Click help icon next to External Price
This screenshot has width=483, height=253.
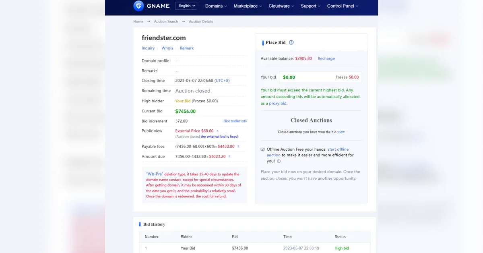point(217,131)
